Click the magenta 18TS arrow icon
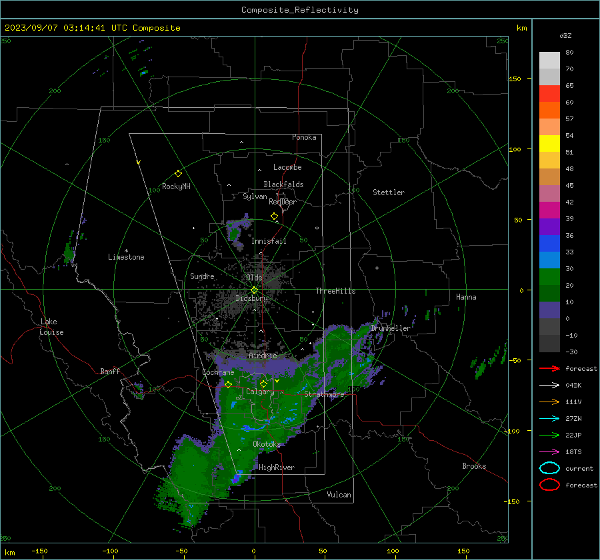 (549, 452)
